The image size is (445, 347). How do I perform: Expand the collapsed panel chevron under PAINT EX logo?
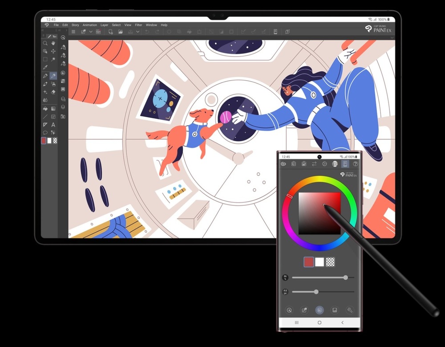(392, 37)
